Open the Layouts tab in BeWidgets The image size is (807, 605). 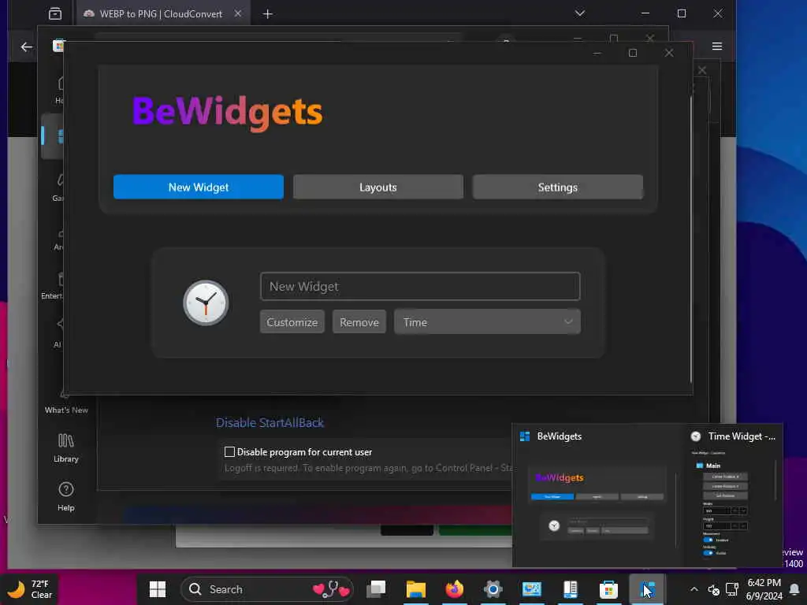[377, 187]
